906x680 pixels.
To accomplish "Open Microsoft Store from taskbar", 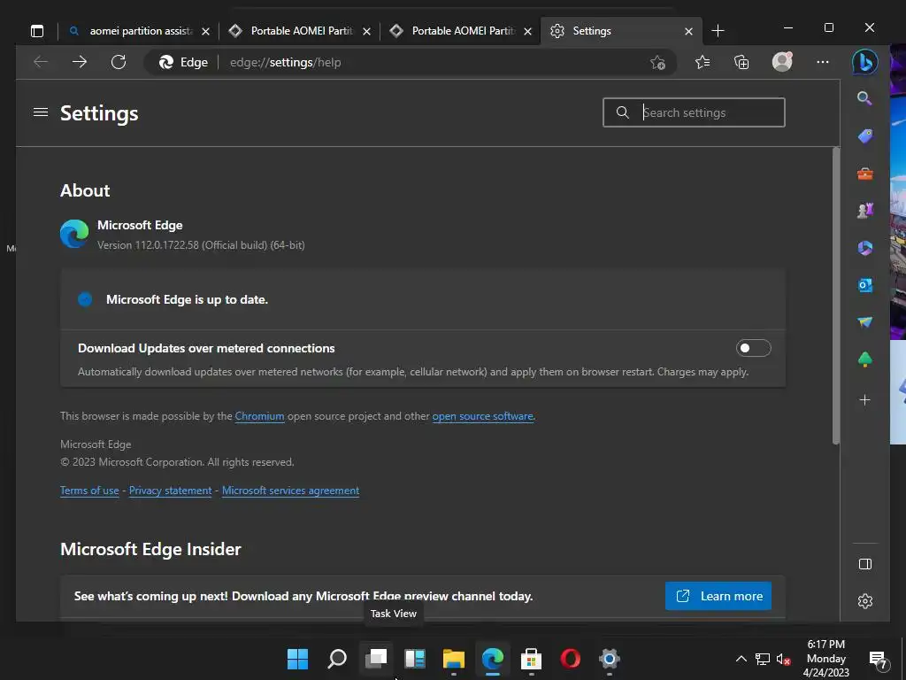I will 531,659.
